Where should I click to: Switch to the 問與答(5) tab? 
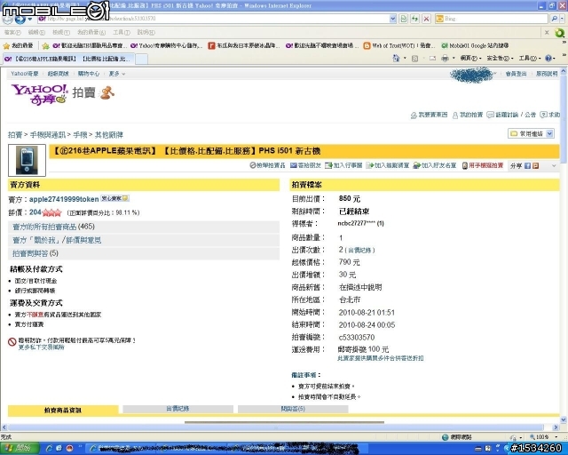coord(293,409)
